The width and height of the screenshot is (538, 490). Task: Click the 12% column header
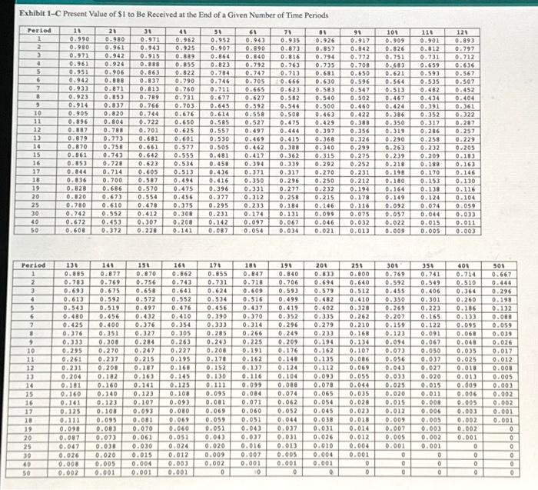(x=464, y=32)
